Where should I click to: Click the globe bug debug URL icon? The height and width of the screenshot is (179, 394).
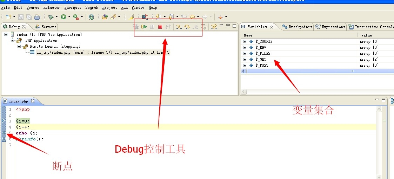[92, 17]
